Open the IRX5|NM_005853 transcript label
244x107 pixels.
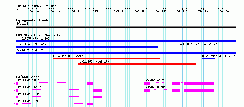pyautogui.click(x=156, y=87)
